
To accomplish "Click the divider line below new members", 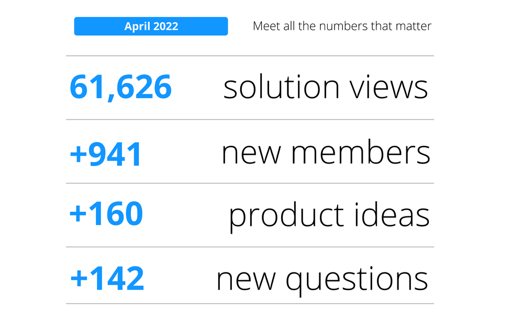I will [250, 184].
